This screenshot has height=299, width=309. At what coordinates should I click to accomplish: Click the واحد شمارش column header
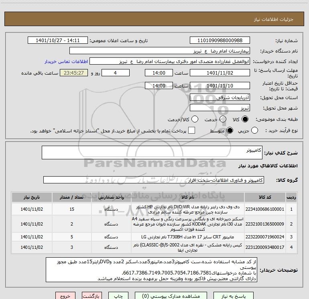click(x=111, y=197)
